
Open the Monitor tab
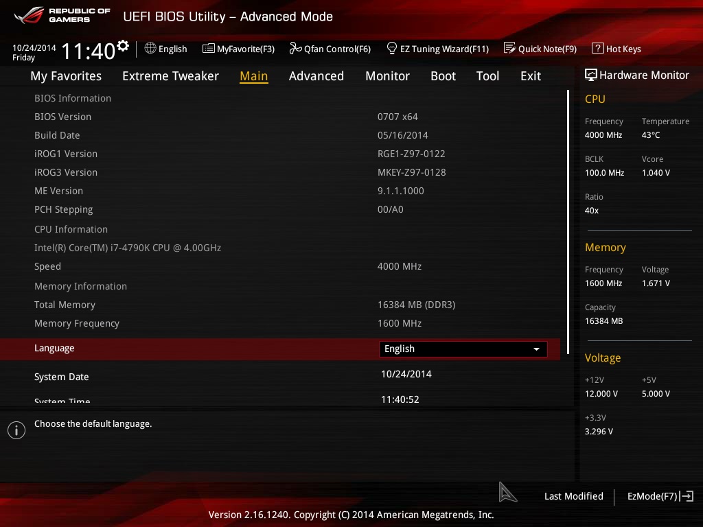[387, 76]
